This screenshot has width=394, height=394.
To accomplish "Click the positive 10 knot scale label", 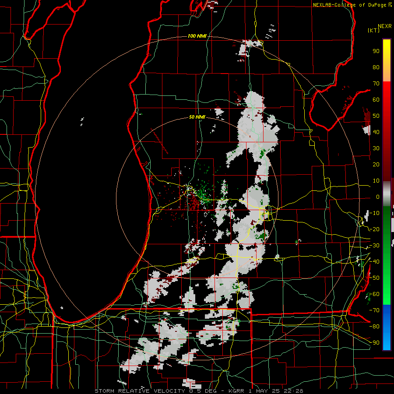I will coord(376,181).
